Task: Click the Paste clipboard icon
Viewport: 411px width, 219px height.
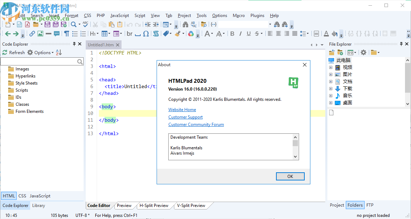Action: coord(112,25)
